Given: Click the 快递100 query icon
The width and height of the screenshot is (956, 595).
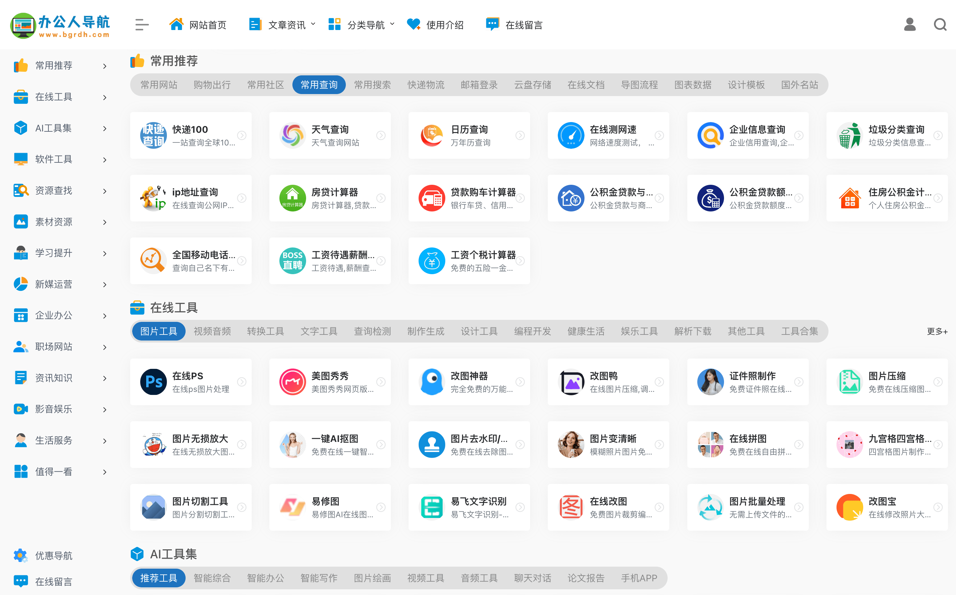Looking at the screenshot, I should point(153,135).
